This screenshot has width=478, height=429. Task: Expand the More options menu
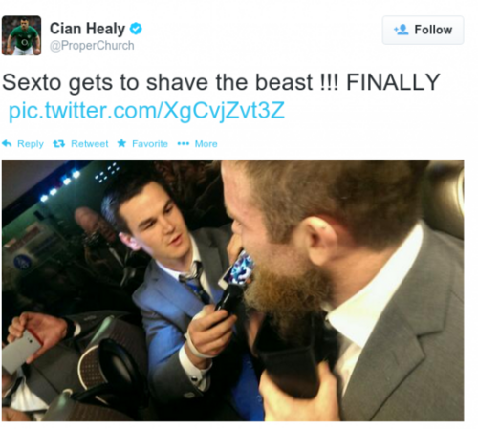tap(206, 144)
